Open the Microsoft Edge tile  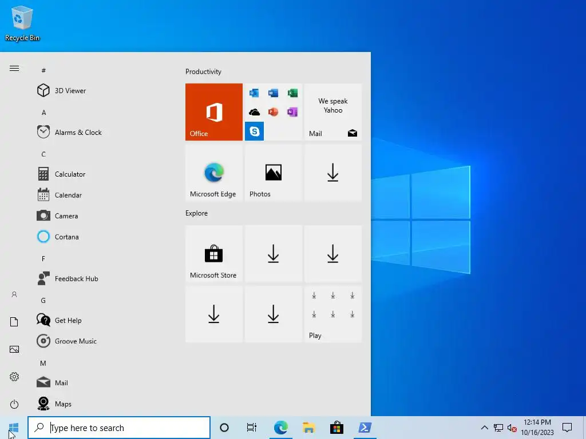pos(214,173)
